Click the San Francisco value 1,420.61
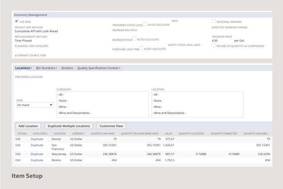Screen dimensions: 283x189 point(169,145)
